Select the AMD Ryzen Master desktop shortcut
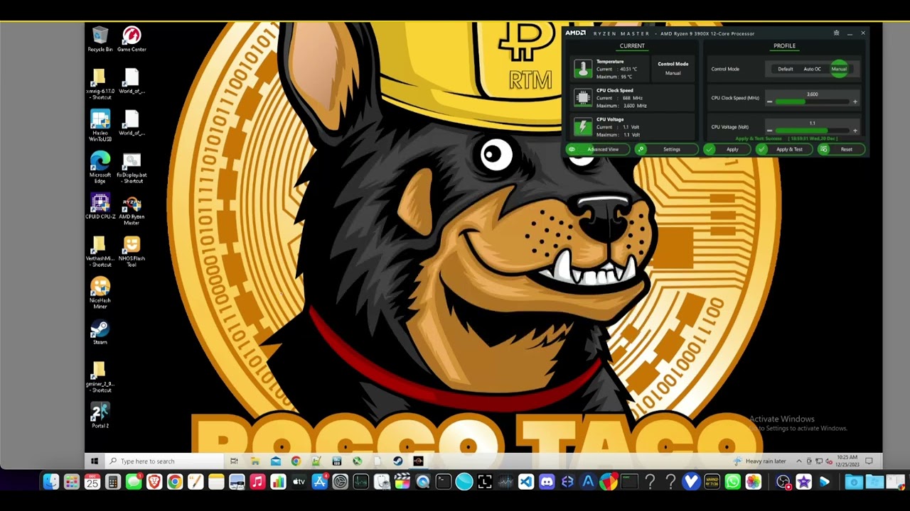The height and width of the screenshot is (511, 910). point(132,210)
